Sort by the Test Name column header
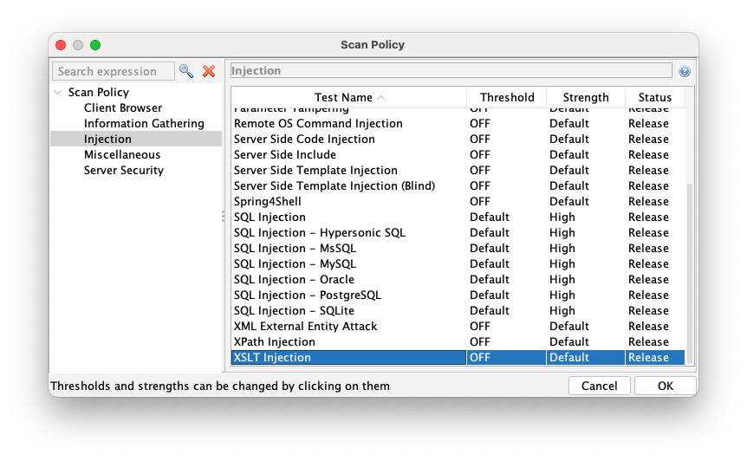 coord(348,98)
